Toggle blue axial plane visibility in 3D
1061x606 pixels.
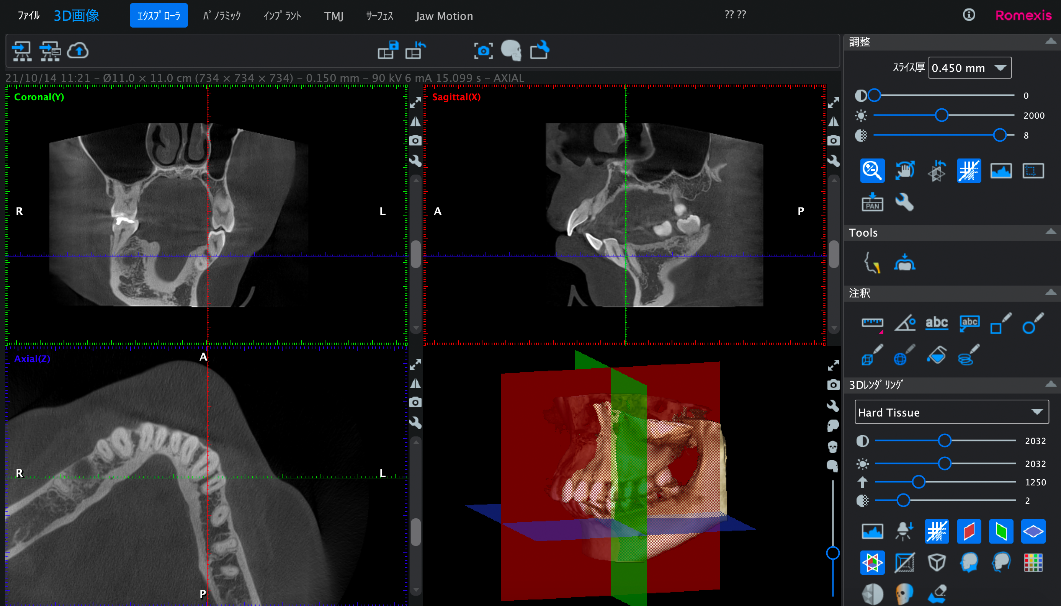pyautogui.click(x=1033, y=531)
